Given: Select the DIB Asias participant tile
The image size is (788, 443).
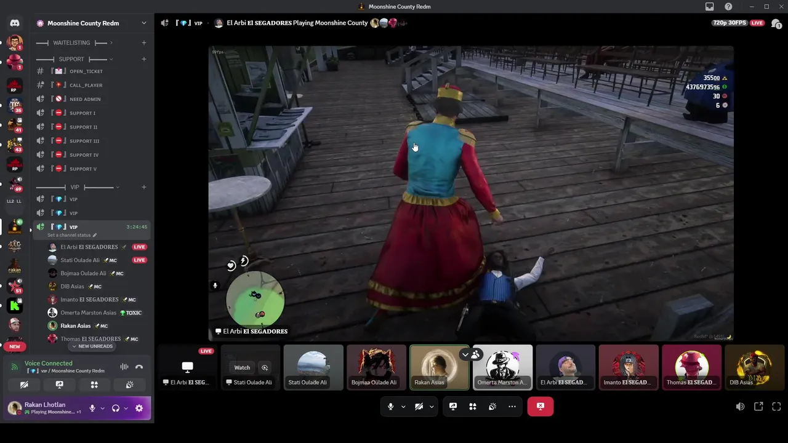Looking at the screenshot, I should (x=754, y=367).
